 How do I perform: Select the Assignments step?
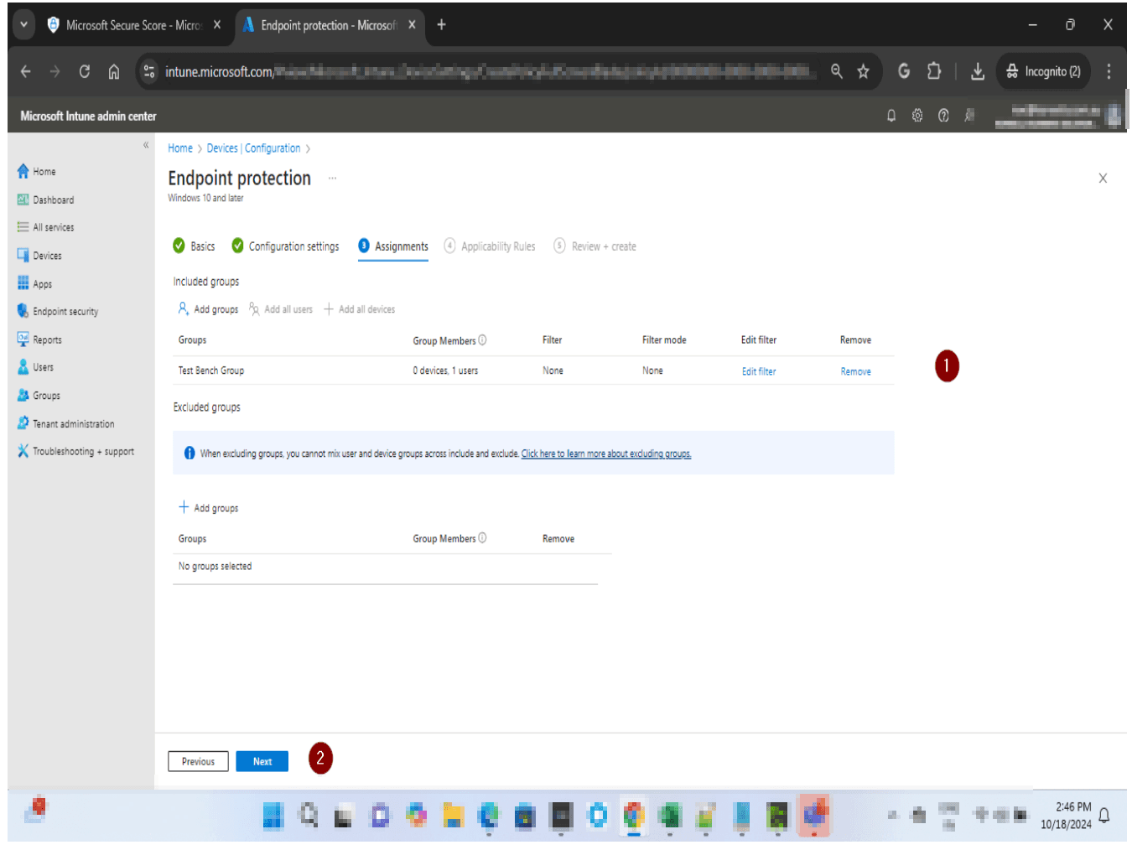(393, 246)
